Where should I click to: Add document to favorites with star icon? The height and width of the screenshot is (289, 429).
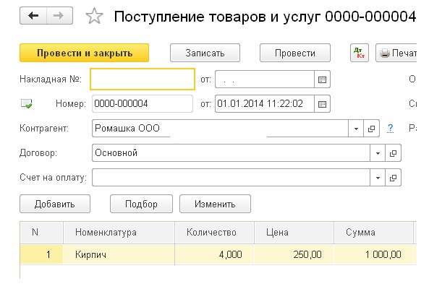click(x=94, y=16)
